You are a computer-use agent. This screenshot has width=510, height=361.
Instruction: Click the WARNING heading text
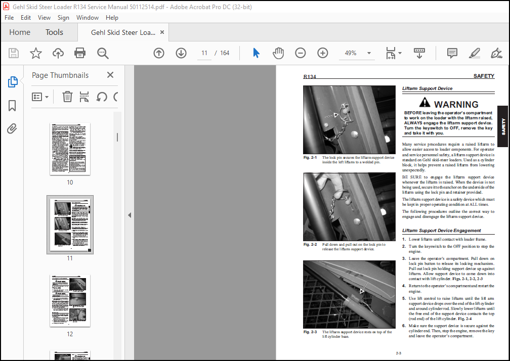point(456,105)
